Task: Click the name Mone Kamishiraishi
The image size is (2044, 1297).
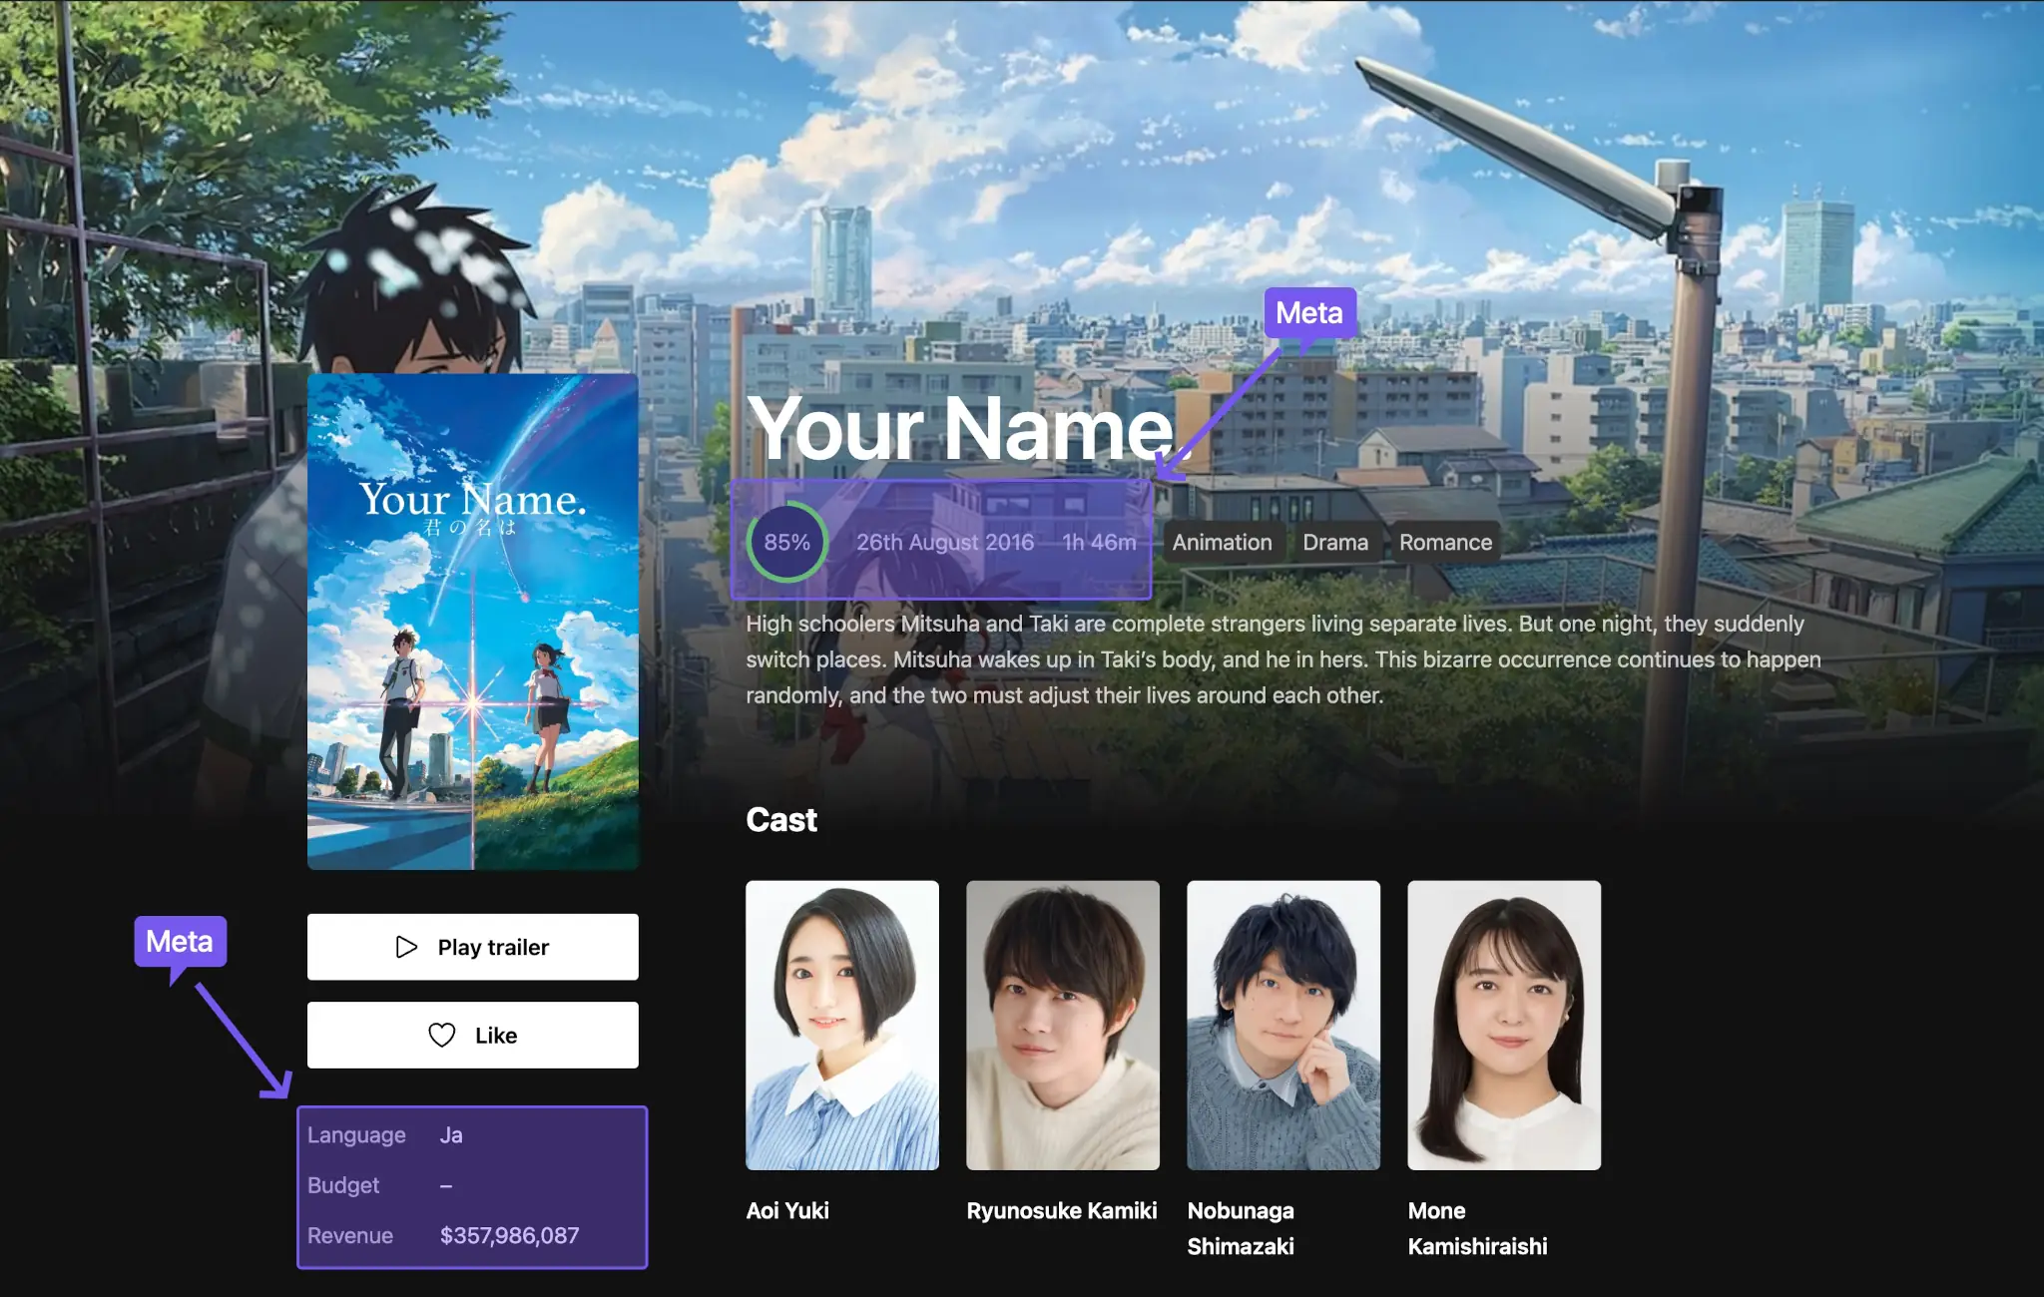Action: point(1478,1228)
